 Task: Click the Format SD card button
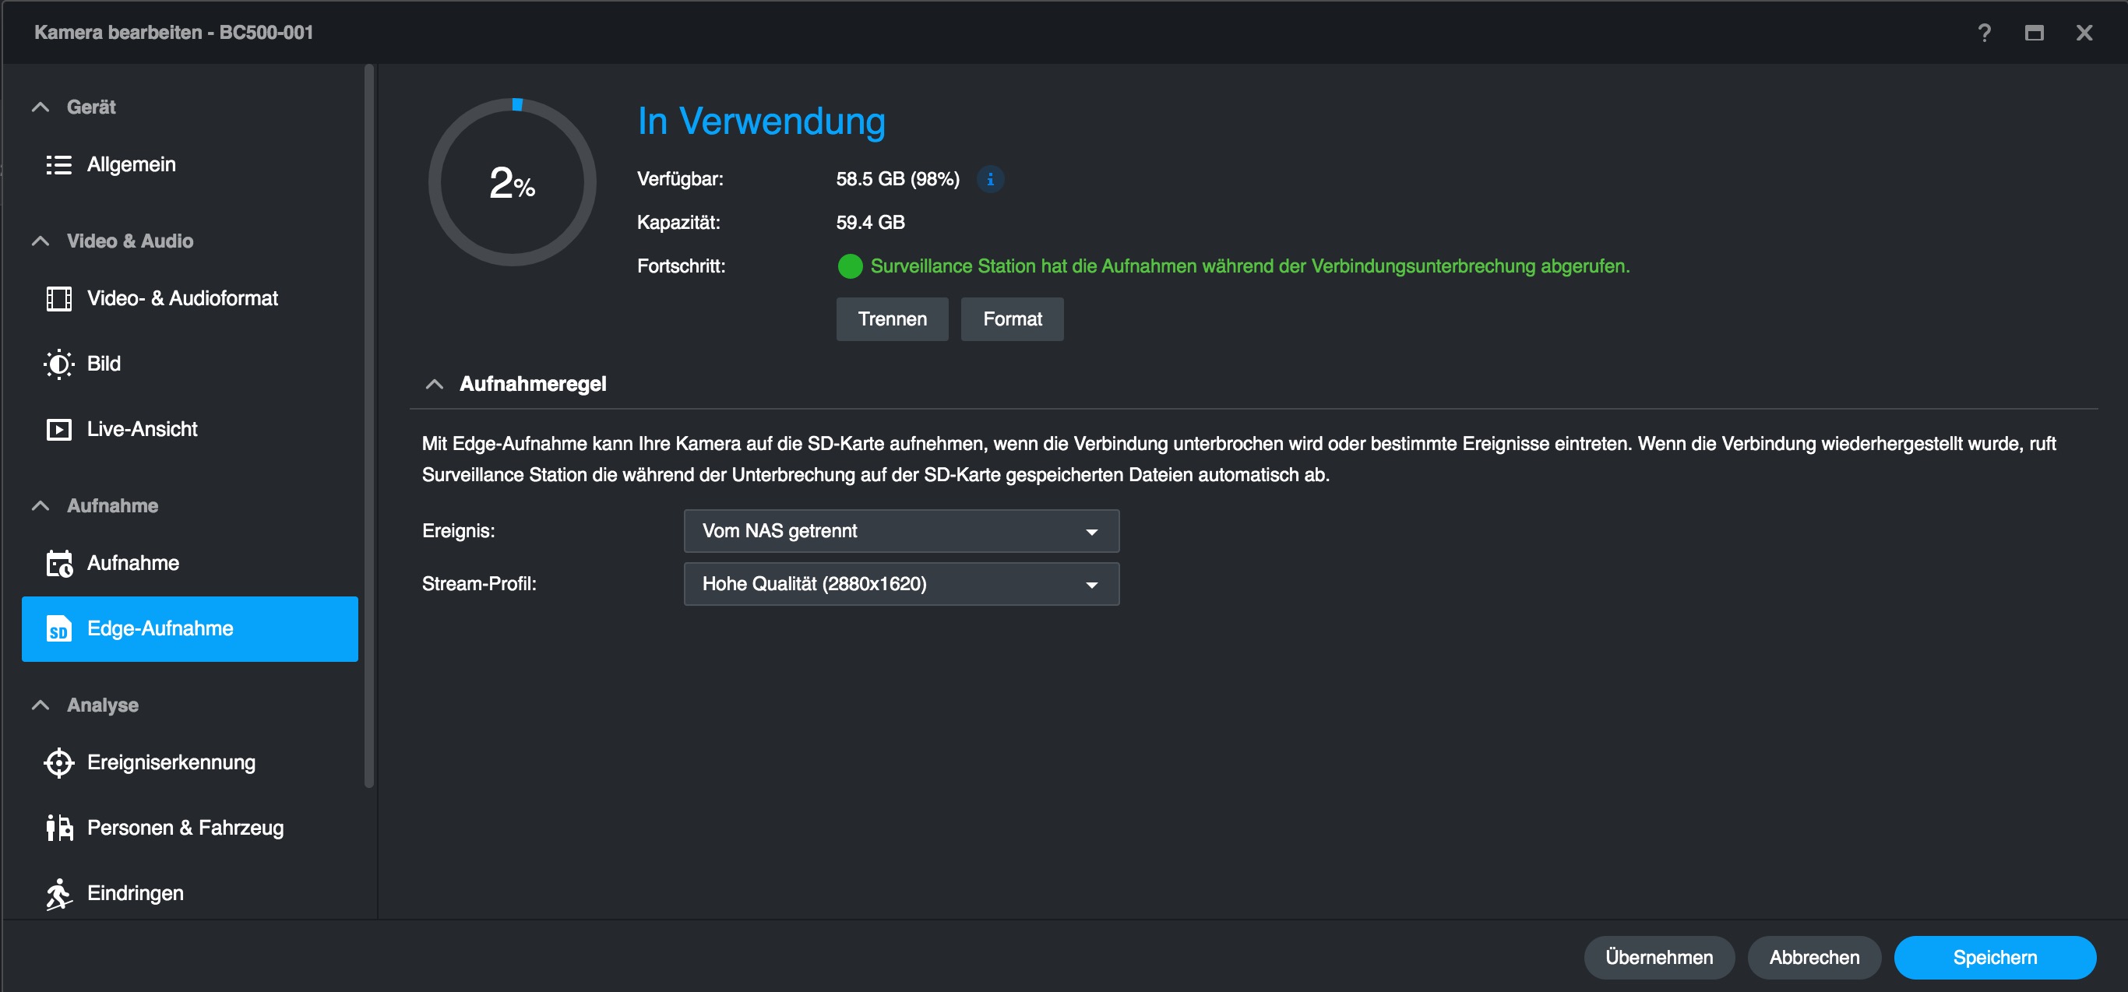tap(1011, 318)
